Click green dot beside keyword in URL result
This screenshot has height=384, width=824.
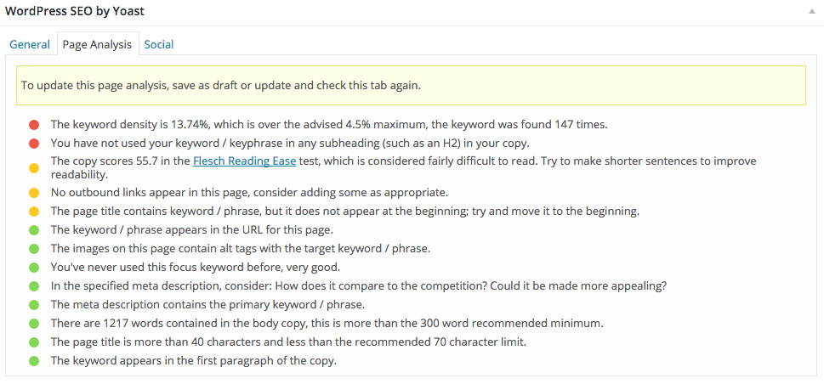[34, 229]
